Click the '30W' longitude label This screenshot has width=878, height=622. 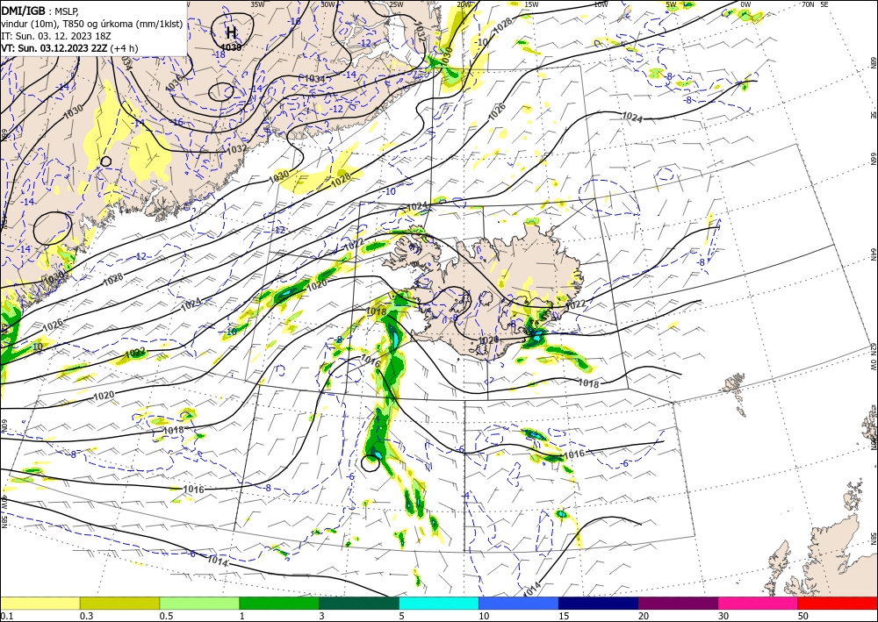click(x=327, y=4)
